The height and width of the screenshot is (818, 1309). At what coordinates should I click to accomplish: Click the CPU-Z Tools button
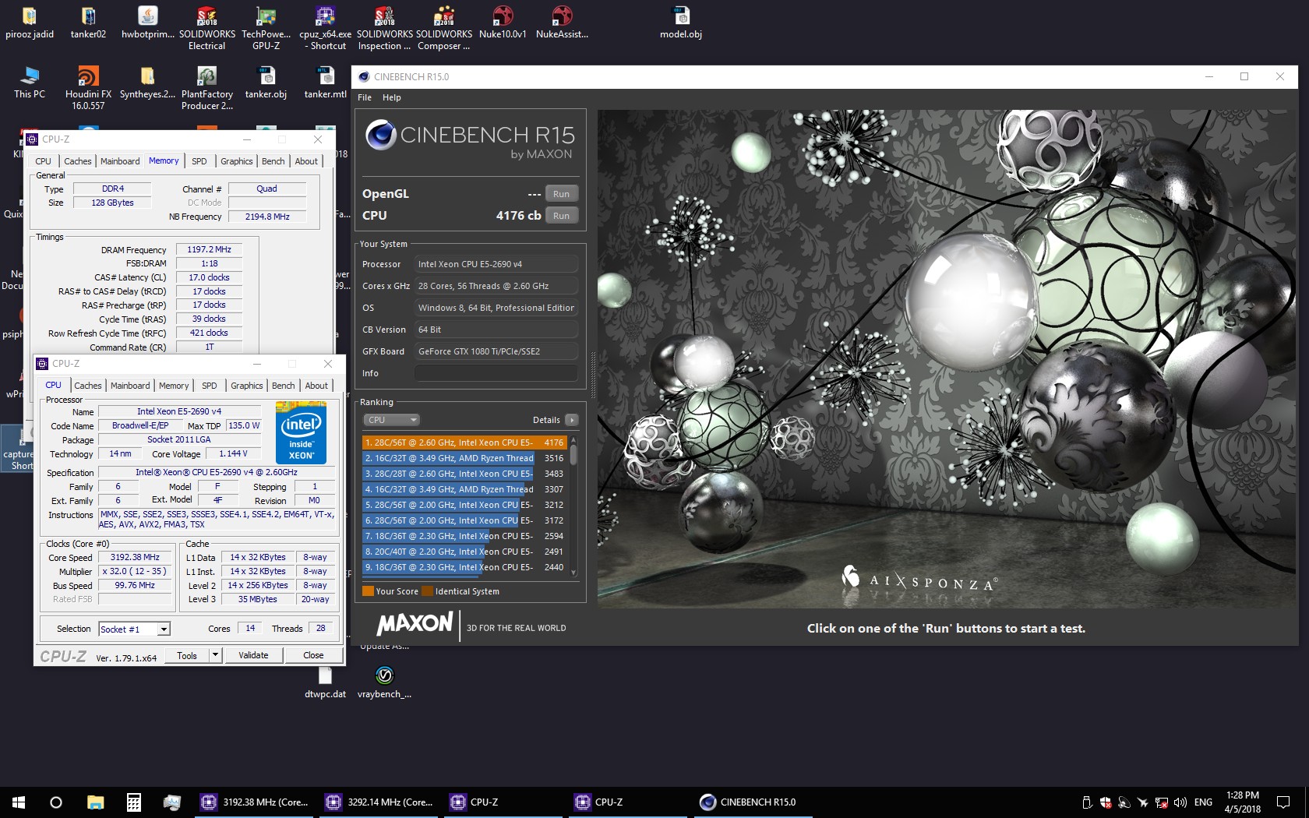point(187,655)
